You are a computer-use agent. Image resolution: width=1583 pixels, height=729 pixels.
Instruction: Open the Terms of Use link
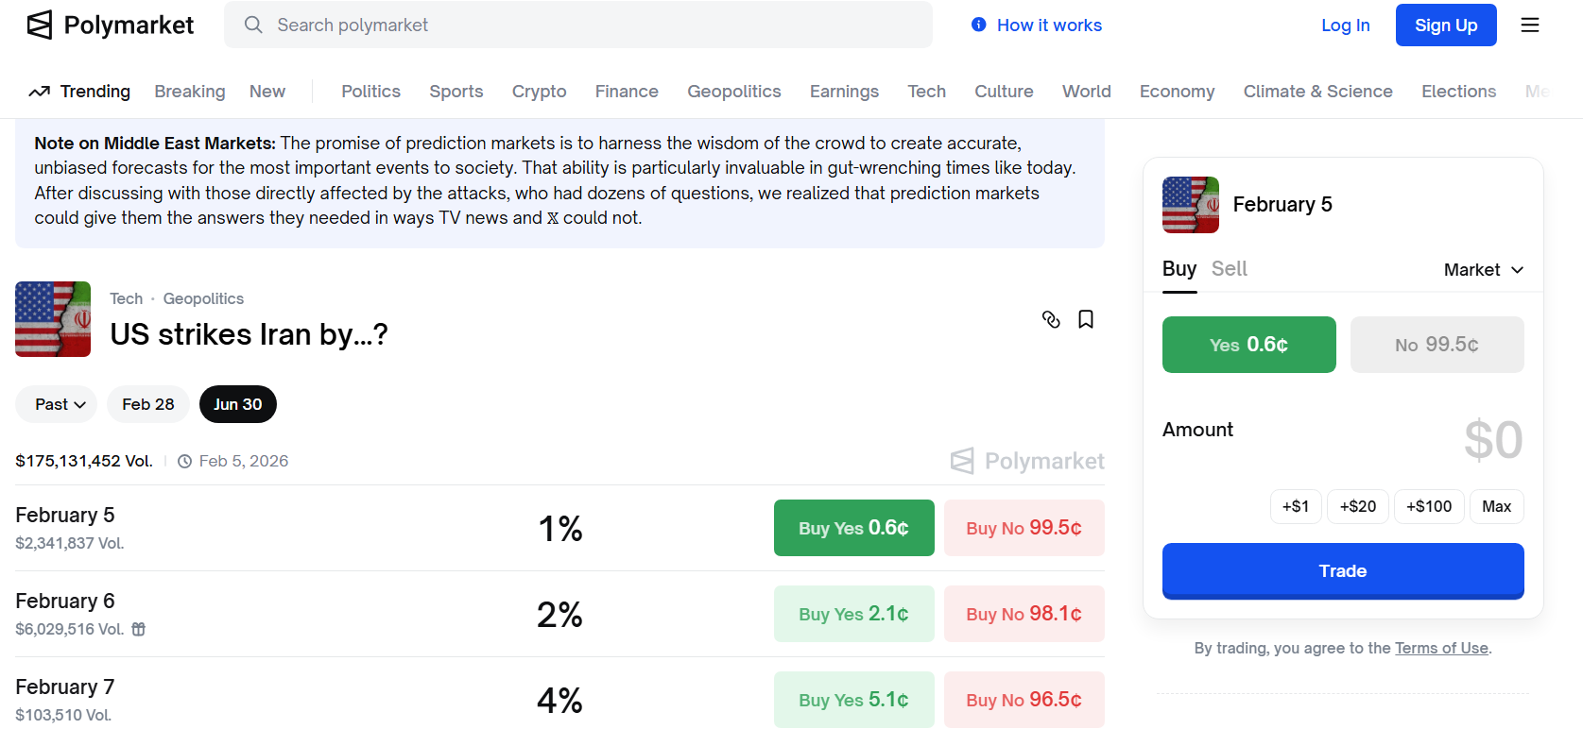tap(1440, 648)
